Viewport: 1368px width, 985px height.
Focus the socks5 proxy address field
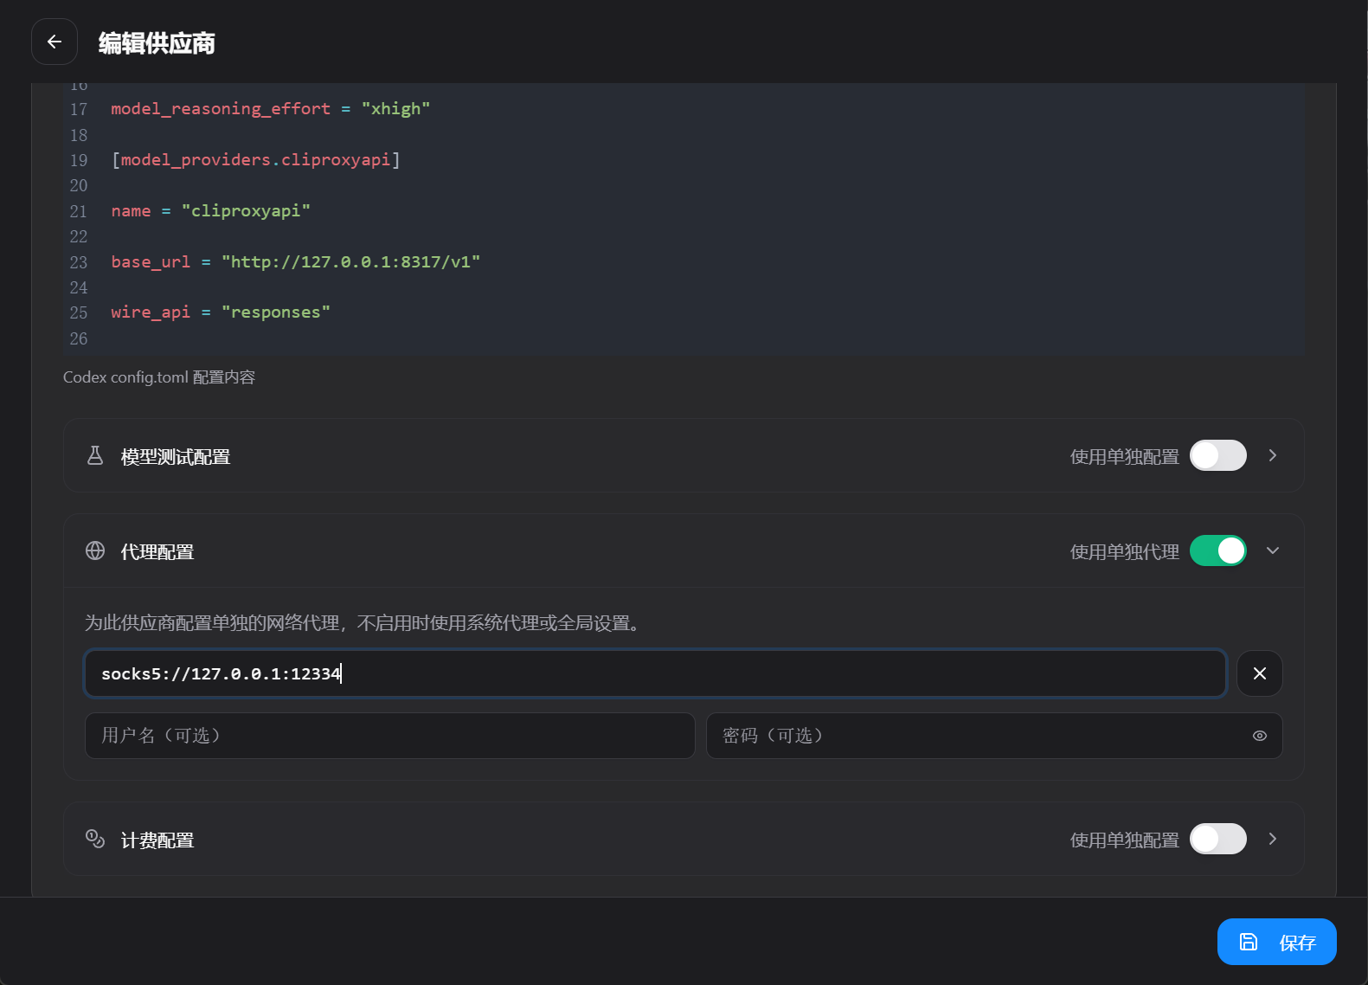click(655, 673)
